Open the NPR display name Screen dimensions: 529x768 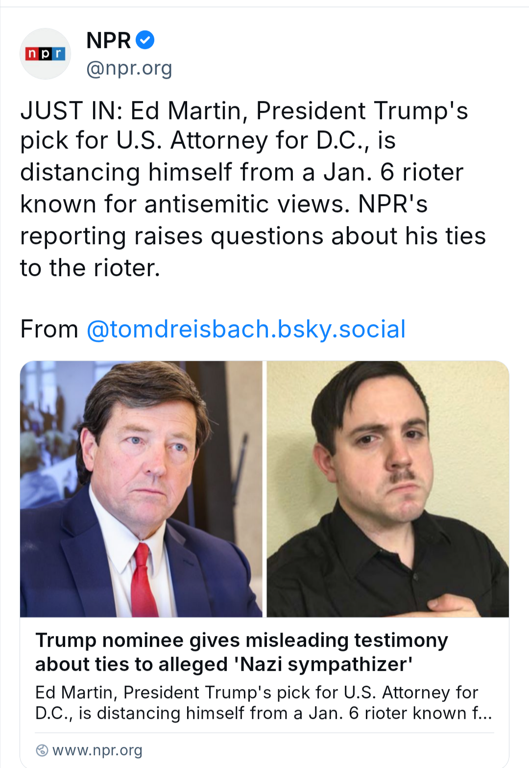coord(108,40)
